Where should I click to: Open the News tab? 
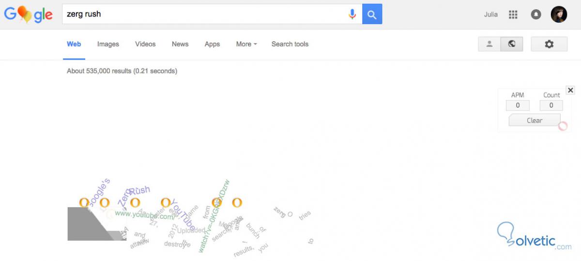(x=180, y=44)
